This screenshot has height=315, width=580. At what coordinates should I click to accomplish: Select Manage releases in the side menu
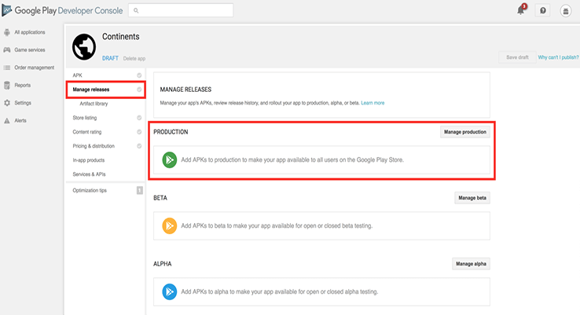pos(91,90)
